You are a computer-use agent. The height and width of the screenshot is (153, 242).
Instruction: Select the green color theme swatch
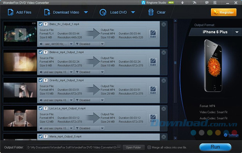[x=210, y=132]
